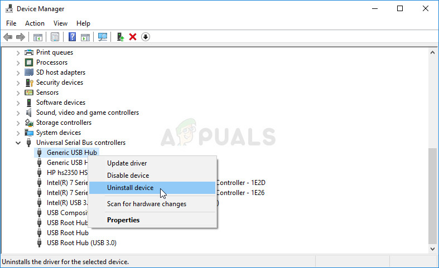Click the Print queues printer icon
The height and width of the screenshot is (268, 439).
coord(29,52)
